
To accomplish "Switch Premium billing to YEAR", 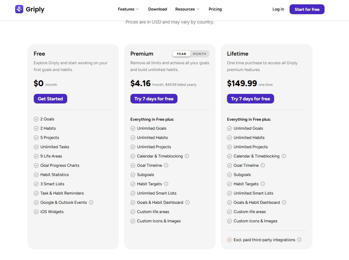I will [x=181, y=54].
